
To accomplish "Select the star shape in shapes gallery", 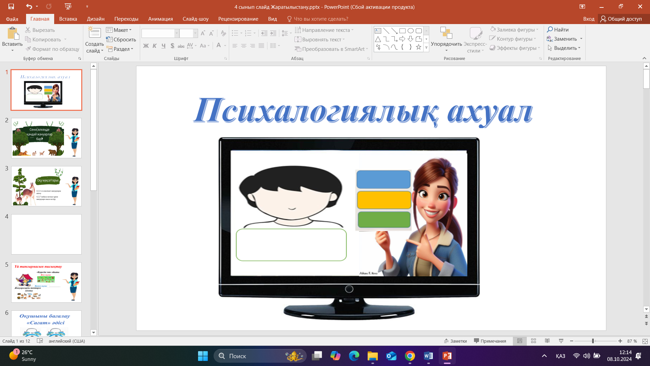I will [418, 47].
